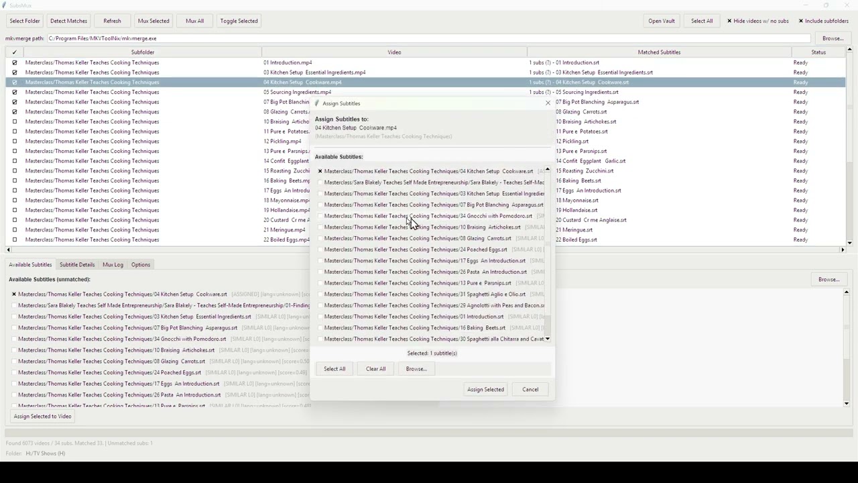Disable Hide videos w/ no subs
The width and height of the screenshot is (858, 483).
click(x=757, y=21)
